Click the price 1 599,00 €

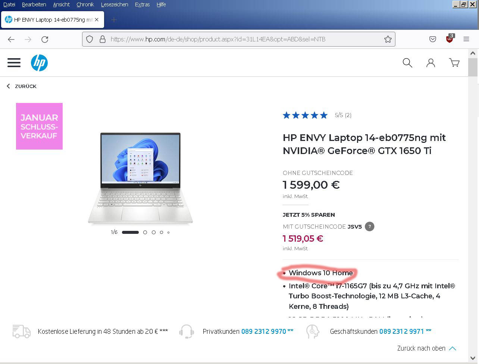click(311, 185)
